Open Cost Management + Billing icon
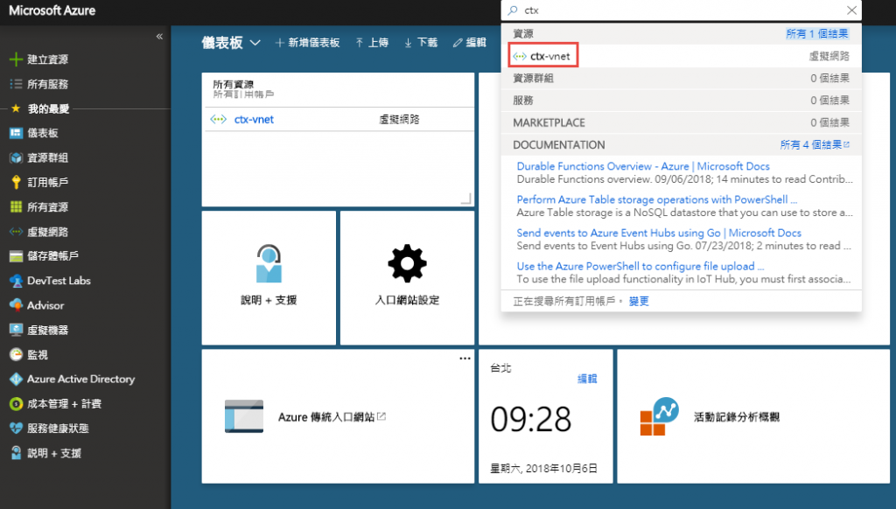The height and width of the screenshot is (509, 896). tap(16, 404)
